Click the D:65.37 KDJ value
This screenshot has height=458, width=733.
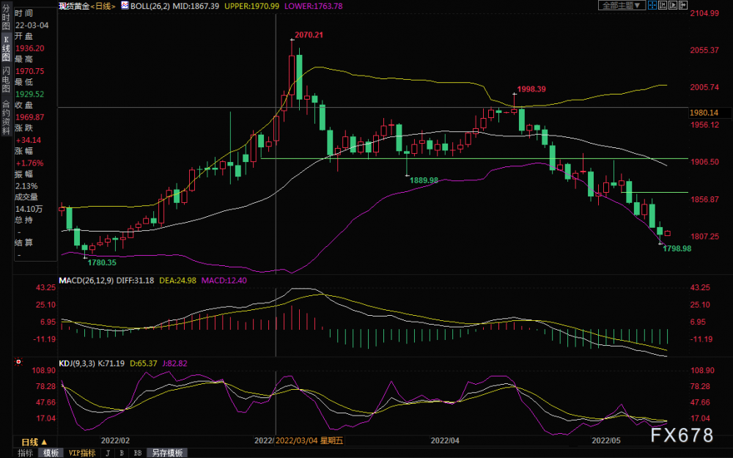pos(143,363)
